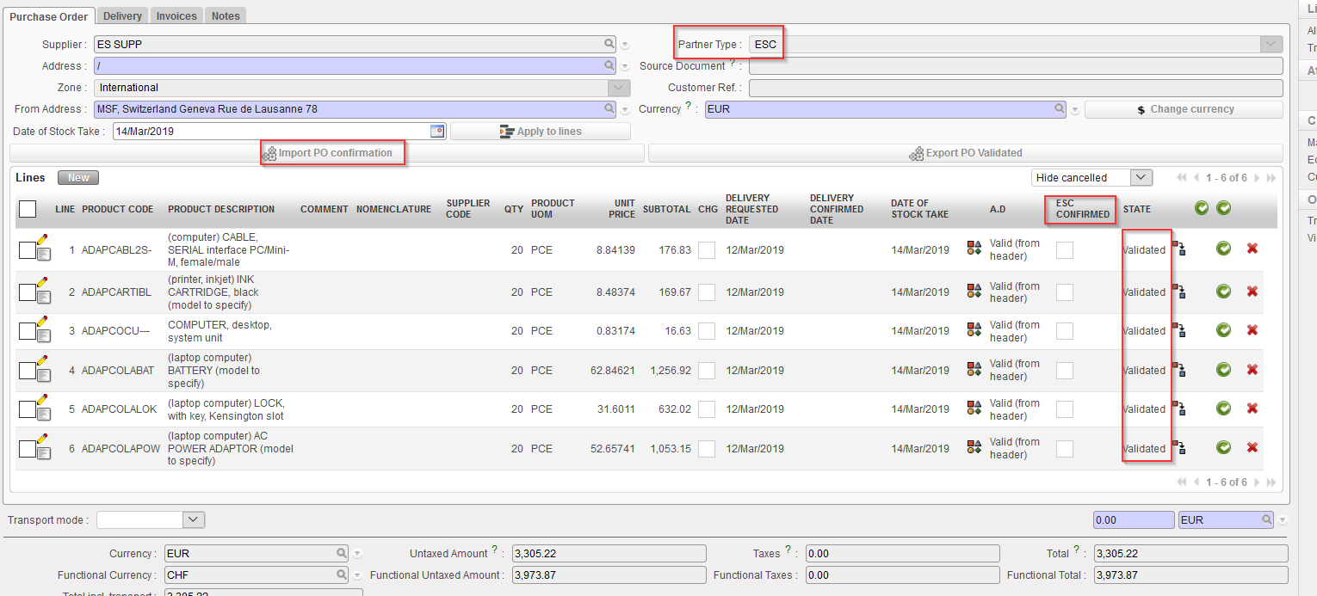Open the Invoices tab
The height and width of the screenshot is (596, 1317).
click(x=176, y=15)
